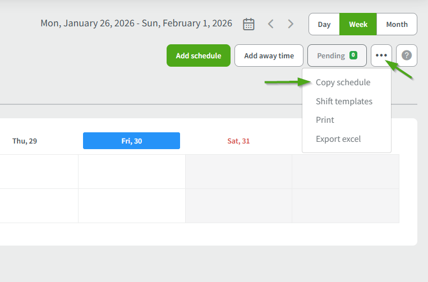Click the red Sat, 31 day header
This screenshot has height=282, width=428.
pos(238,141)
